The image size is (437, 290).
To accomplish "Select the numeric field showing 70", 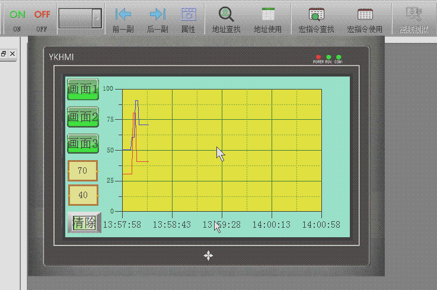I will pyautogui.click(x=83, y=171).
